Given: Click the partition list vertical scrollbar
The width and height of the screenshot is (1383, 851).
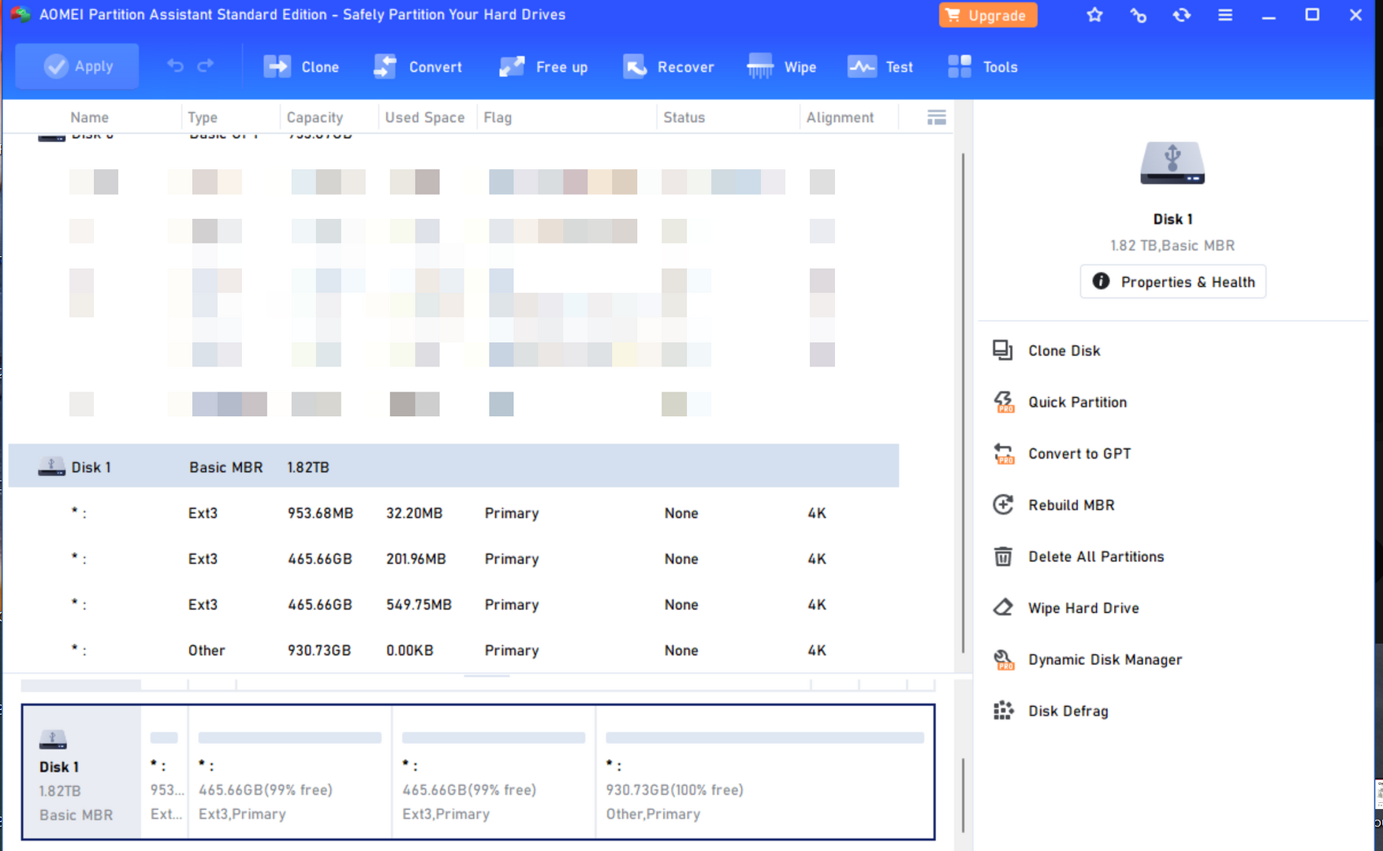Looking at the screenshot, I should (963, 402).
